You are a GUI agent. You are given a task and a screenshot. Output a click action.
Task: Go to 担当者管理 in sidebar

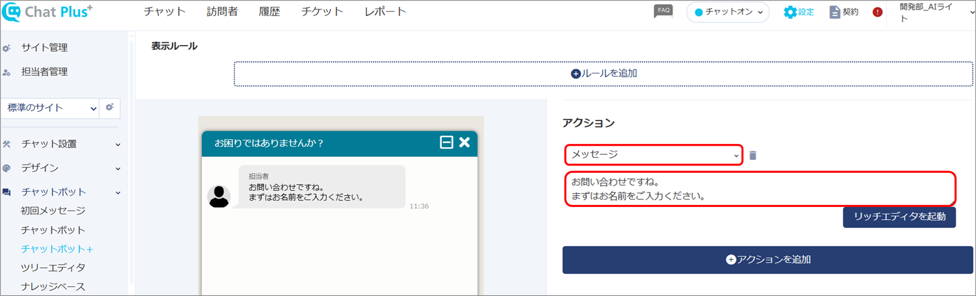click(44, 72)
